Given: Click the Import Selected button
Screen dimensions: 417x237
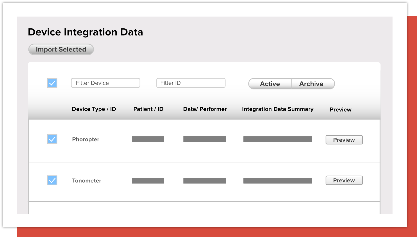Looking at the screenshot, I should [x=61, y=49].
